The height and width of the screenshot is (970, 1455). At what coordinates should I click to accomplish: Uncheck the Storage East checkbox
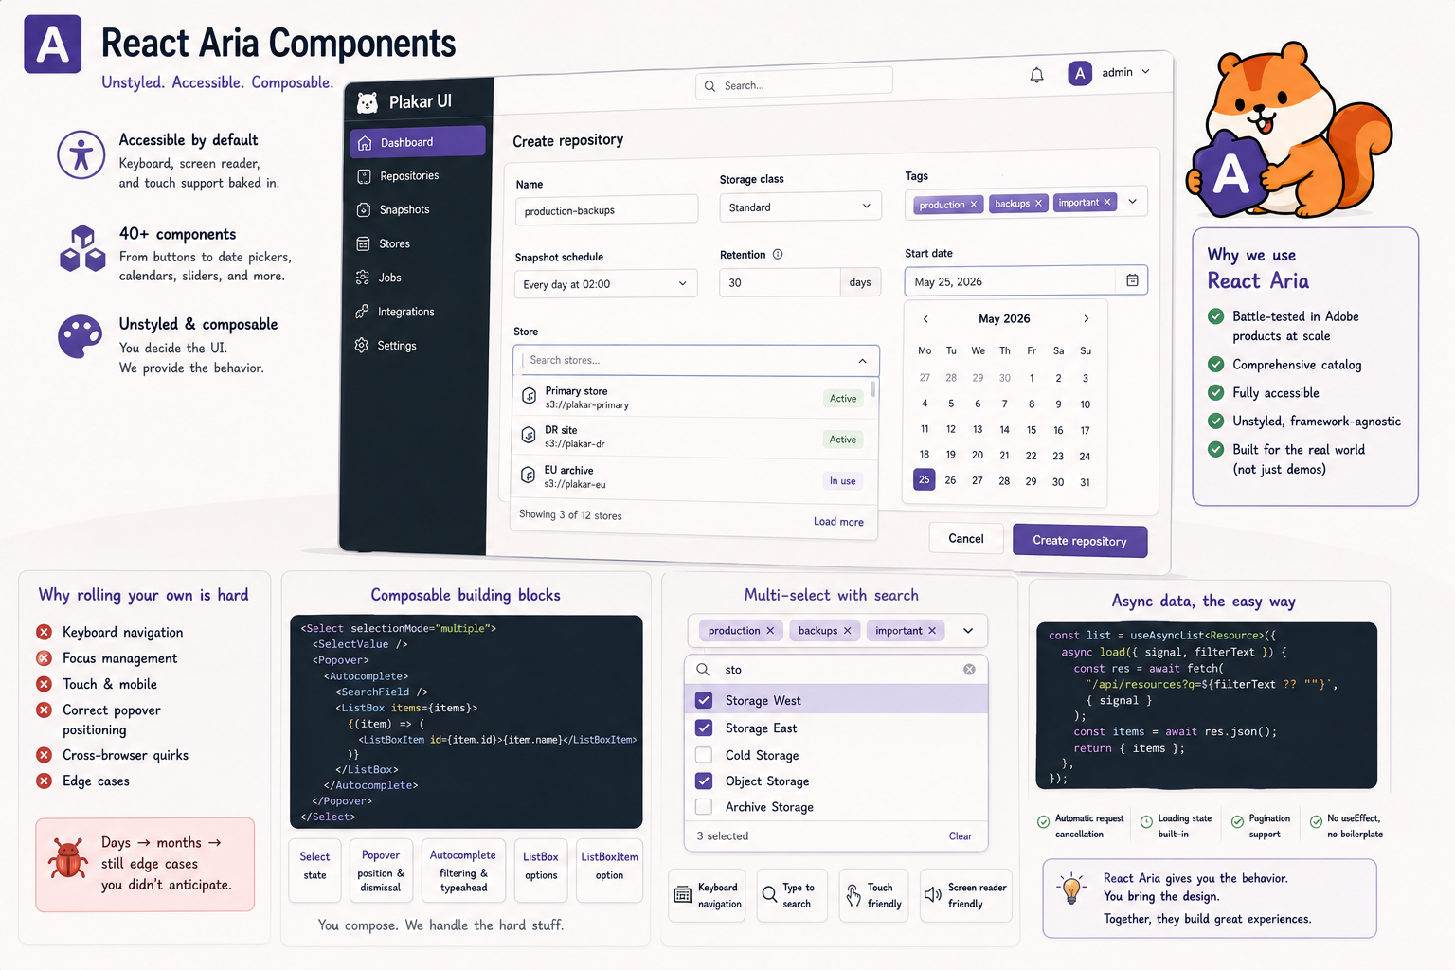click(704, 727)
